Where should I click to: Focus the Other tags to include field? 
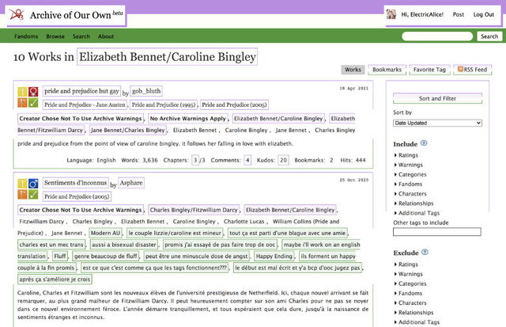[x=437, y=232]
